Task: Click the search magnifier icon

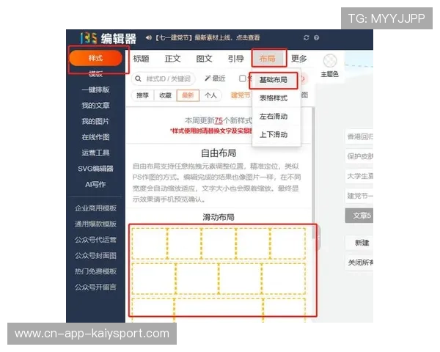Action: click(x=138, y=78)
